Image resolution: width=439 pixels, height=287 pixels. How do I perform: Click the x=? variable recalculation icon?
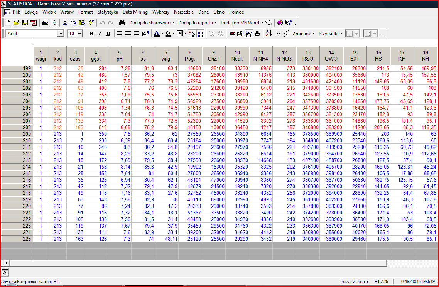[x=277, y=34]
